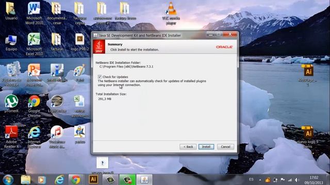
Task: Open Google Chrome from the taskbar
Action: click(76, 180)
